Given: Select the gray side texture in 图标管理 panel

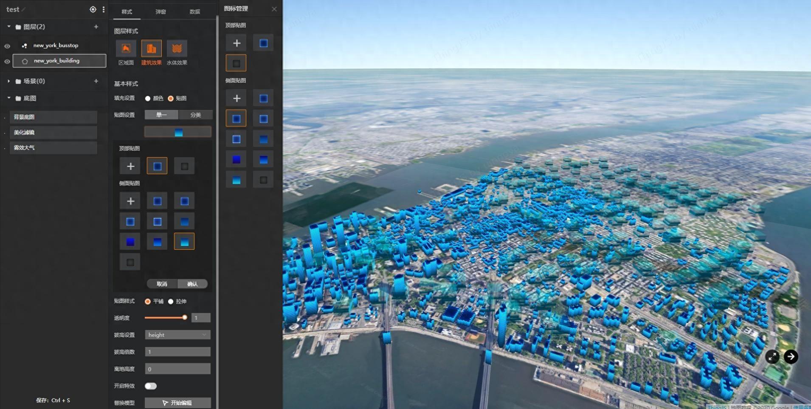Looking at the screenshot, I should [263, 180].
